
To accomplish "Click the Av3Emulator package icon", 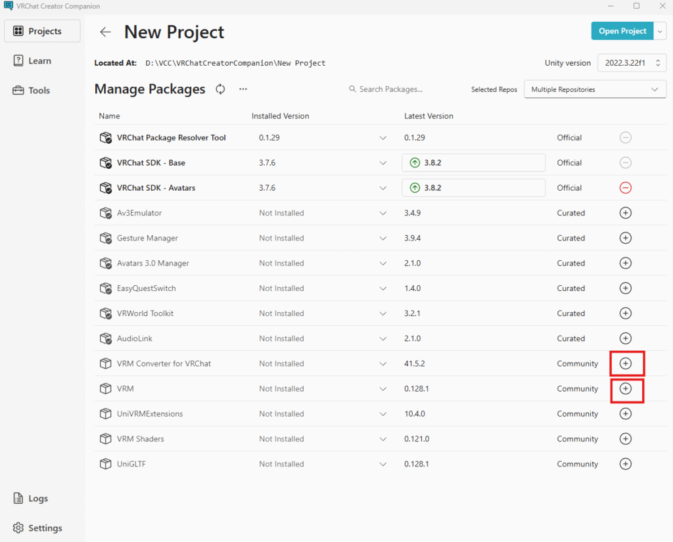I will [106, 213].
